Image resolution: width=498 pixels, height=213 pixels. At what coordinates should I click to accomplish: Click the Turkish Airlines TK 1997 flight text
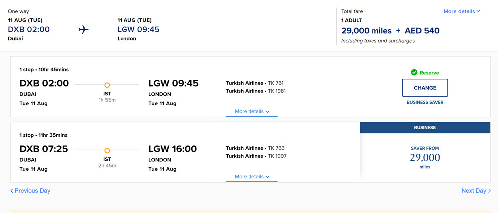pyautogui.click(x=256, y=156)
